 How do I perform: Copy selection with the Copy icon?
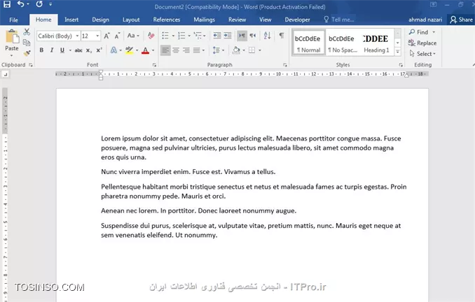(27, 43)
